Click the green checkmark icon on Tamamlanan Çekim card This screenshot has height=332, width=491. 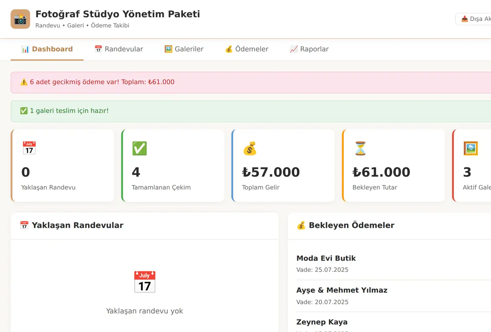(x=139, y=148)
